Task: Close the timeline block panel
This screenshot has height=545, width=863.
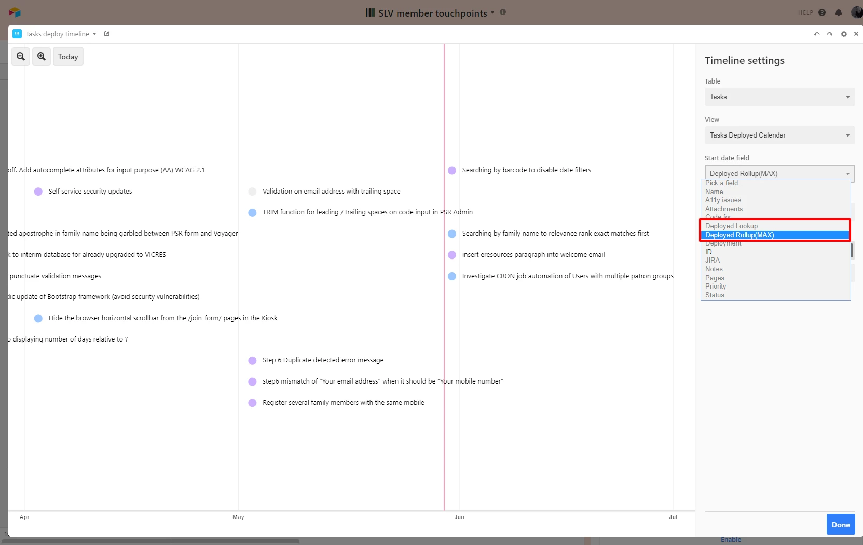Action: coord(856,34)
